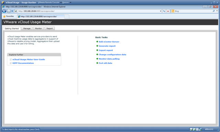Viewport: 220px width, 132px height.
Task: Minimize the Internet Explorer window
Action: [x=205, y=7]
